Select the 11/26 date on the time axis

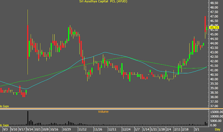[x=98, y=130]
